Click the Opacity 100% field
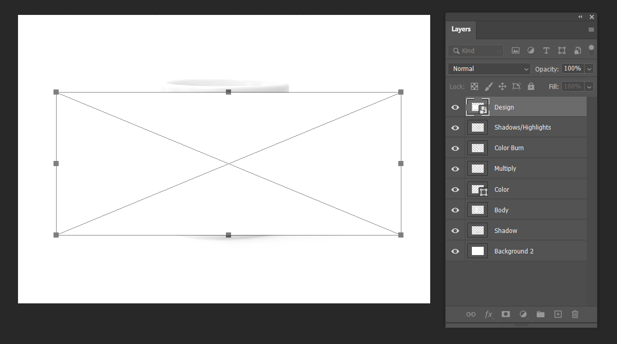This screenshot has height=344, width=617. [573, 68]
